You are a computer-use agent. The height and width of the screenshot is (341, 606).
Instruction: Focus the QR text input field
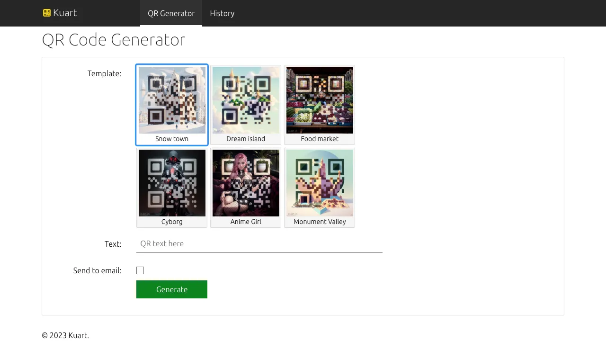click(259, 243)
